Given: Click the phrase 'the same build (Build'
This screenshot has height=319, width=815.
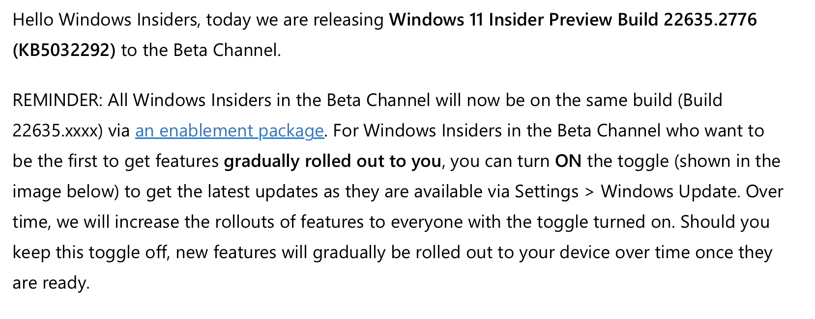Looking at the screenshot, I should point(639,101).
